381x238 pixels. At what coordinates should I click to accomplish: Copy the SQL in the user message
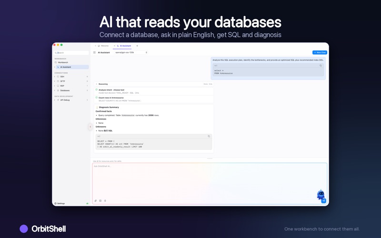click(x=321, y=66)
